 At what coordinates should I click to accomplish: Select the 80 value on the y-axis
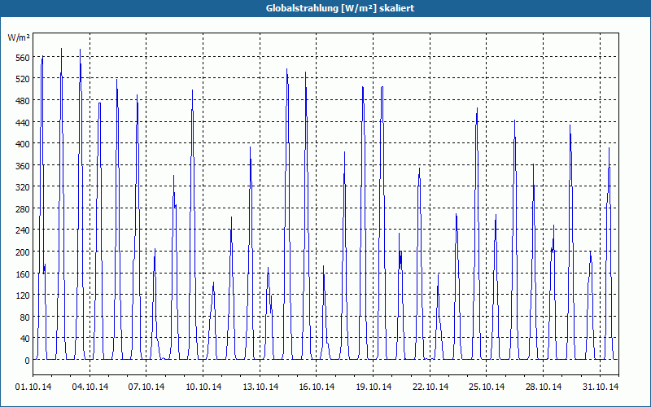coord(25,317)
